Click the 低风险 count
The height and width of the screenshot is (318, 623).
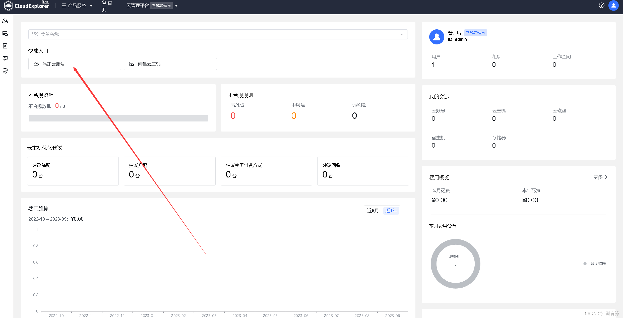(x=354, y=116)
